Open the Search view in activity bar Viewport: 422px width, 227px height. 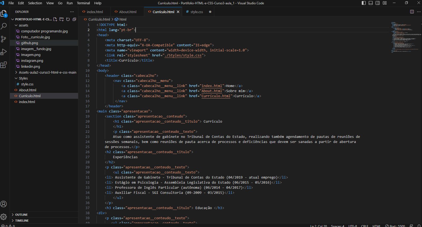coord(4,26)
